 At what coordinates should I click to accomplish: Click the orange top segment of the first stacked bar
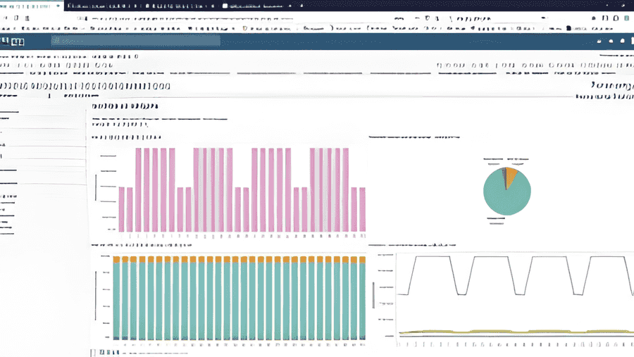pos(116,260)
